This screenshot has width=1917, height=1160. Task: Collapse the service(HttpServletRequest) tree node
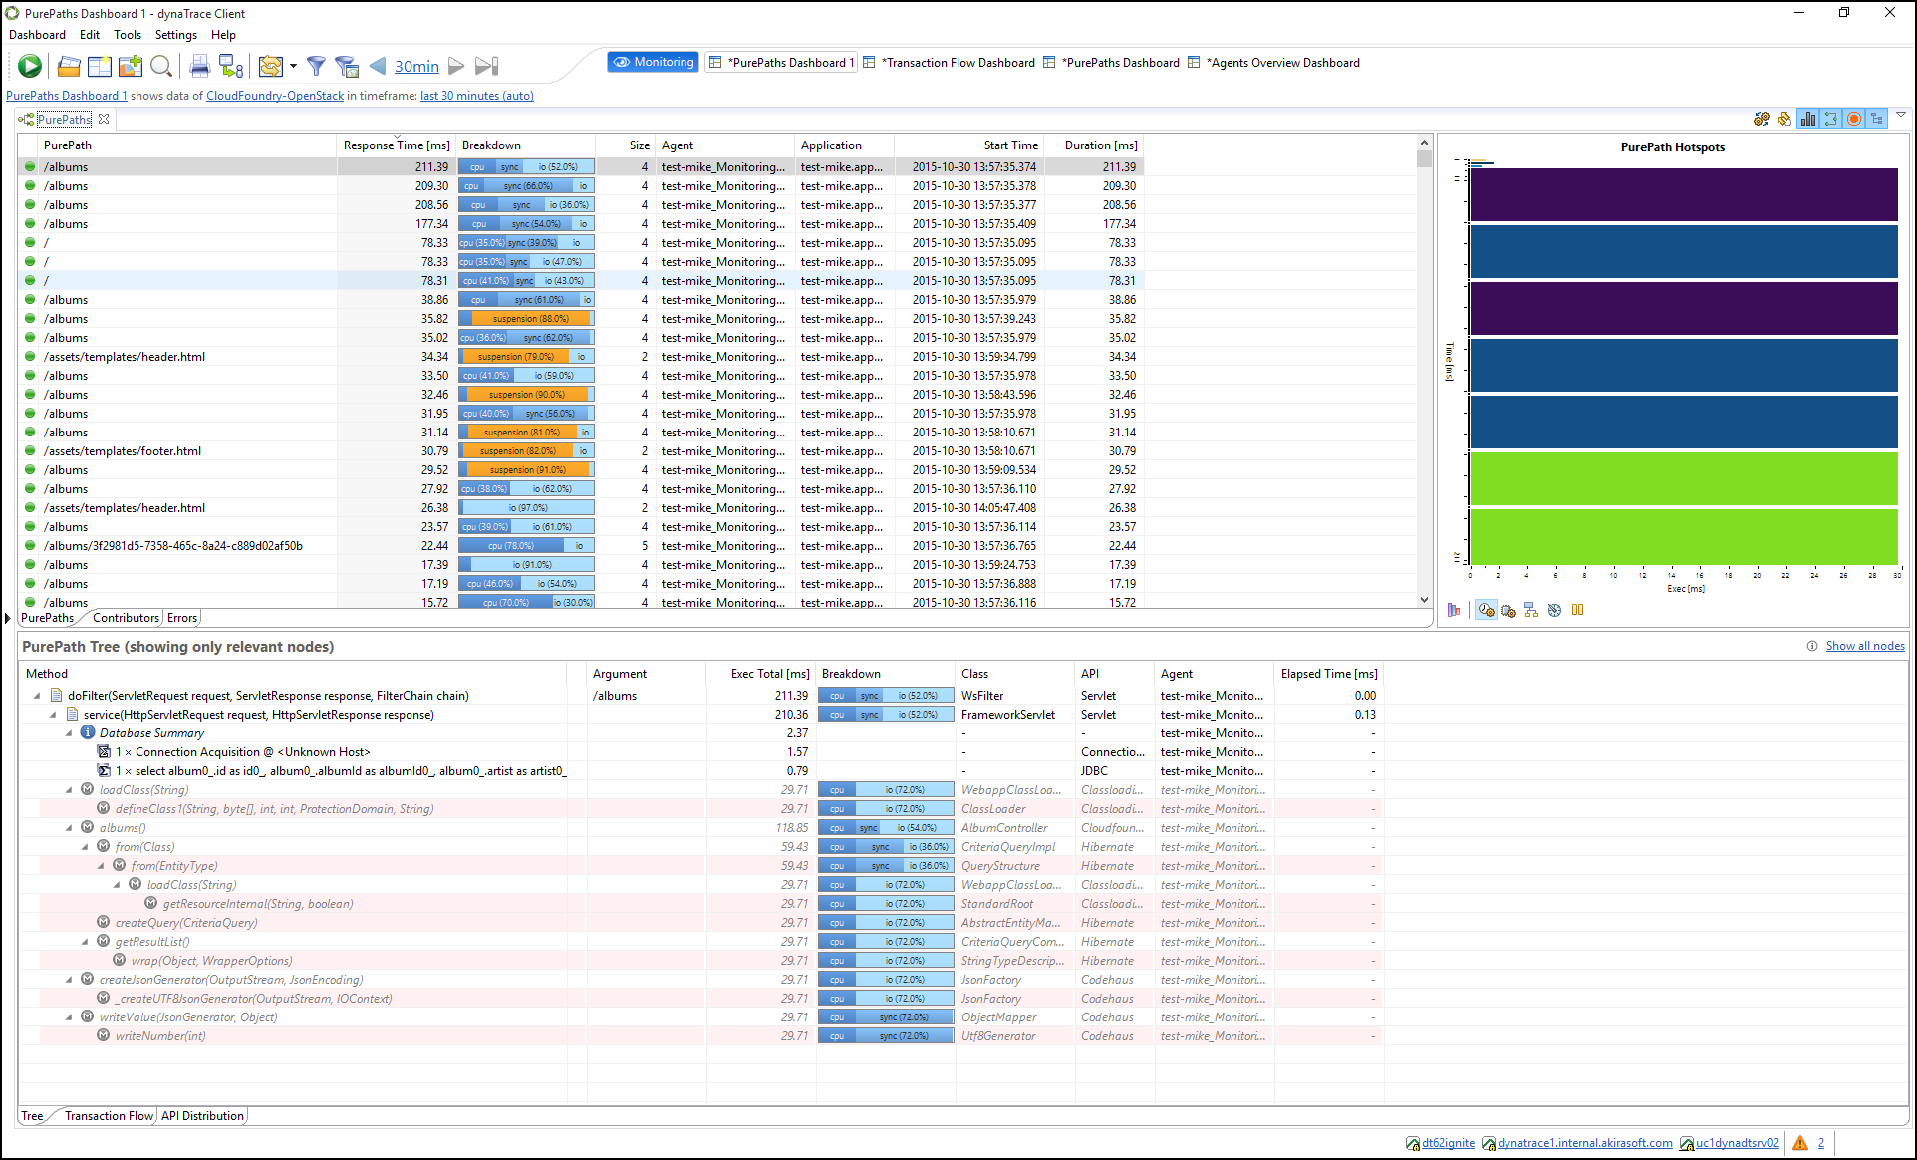53,715
